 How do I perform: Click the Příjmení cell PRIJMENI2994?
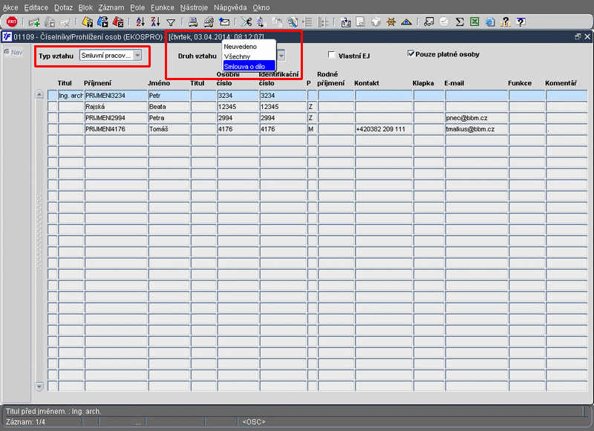pos(116,118)
